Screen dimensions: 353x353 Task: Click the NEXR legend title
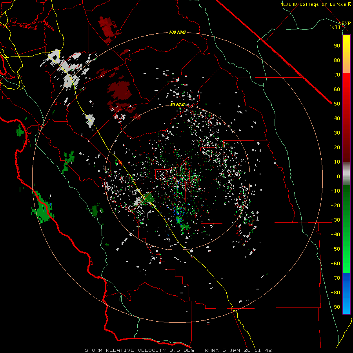coord(344,23)
